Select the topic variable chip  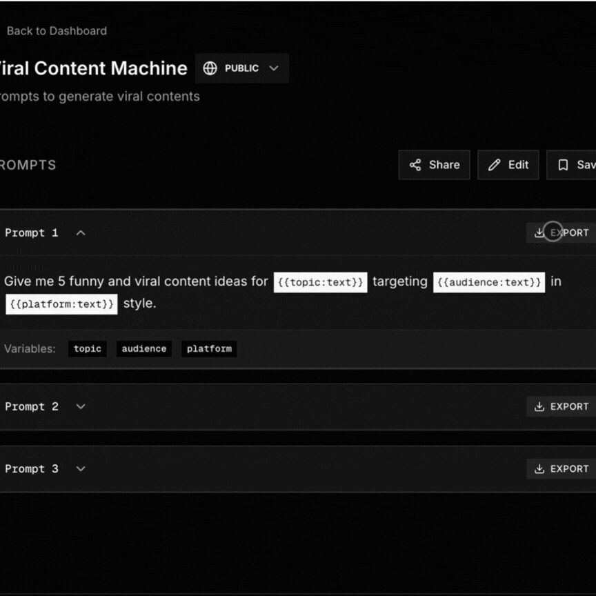pyautogui.click(x=87, y=349)
